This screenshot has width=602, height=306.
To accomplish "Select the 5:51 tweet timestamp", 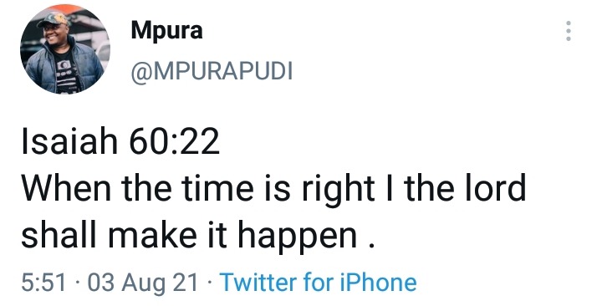I will (43, 283).
